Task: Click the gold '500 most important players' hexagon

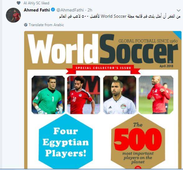Action: (138, 141)
